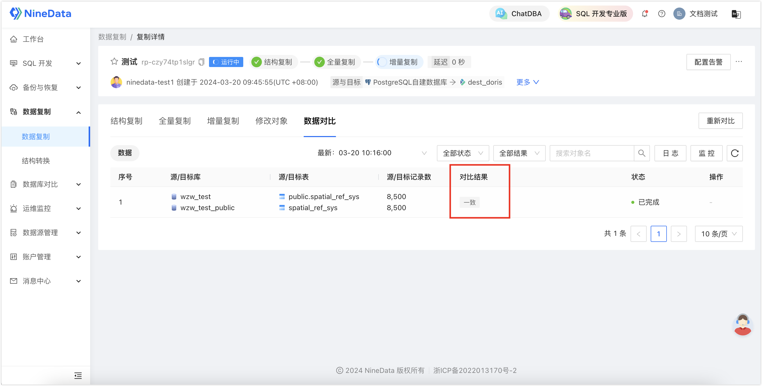Click the search magnifier in object search box

click(x=642, y=153)
